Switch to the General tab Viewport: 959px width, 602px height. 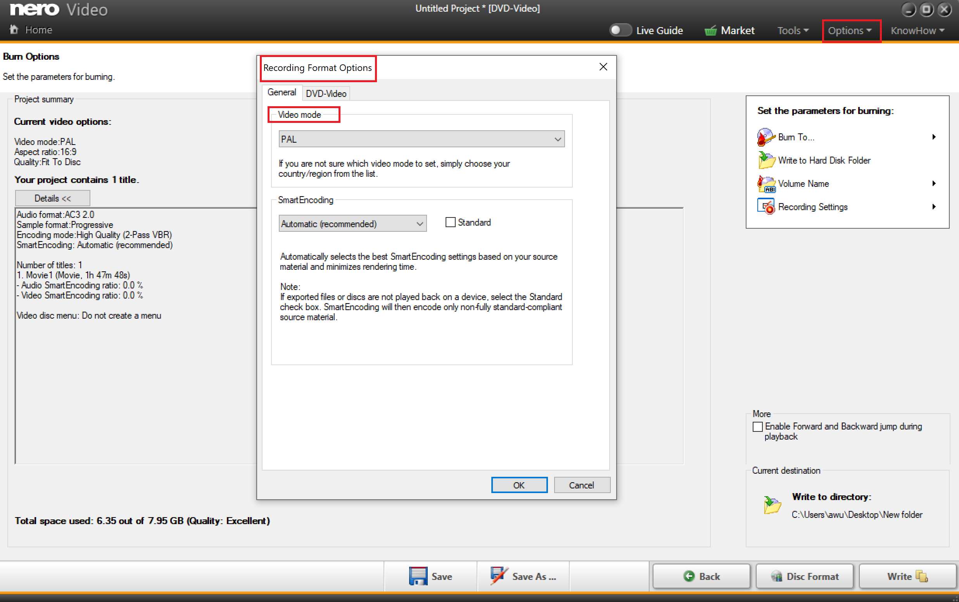(x=282, y=92)
